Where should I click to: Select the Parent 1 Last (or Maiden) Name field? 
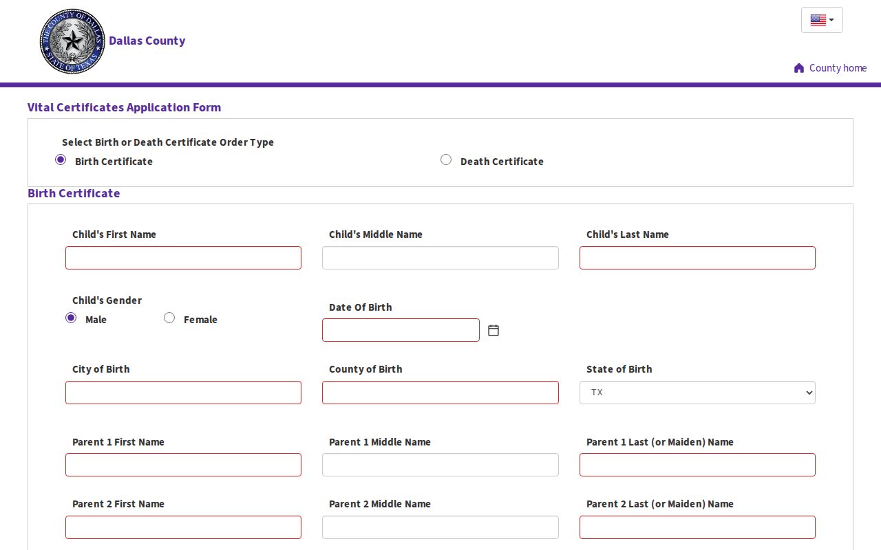coord(697,465)
